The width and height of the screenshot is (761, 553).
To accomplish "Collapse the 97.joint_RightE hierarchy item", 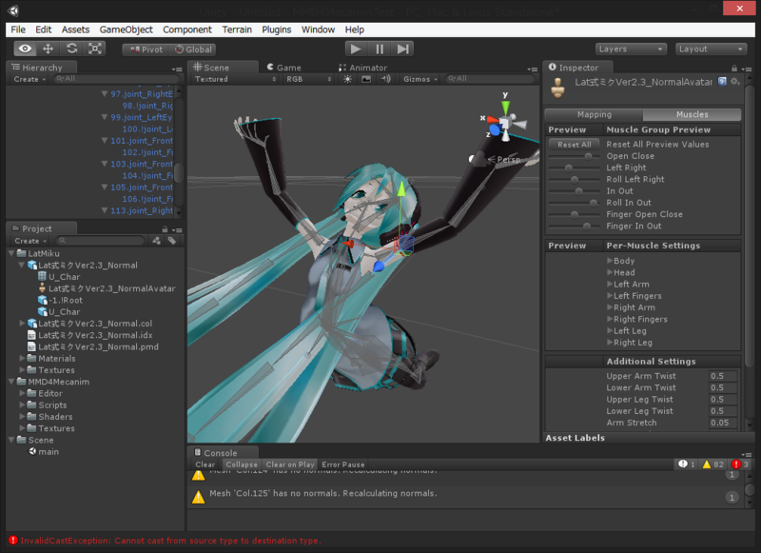I will 105,93.
